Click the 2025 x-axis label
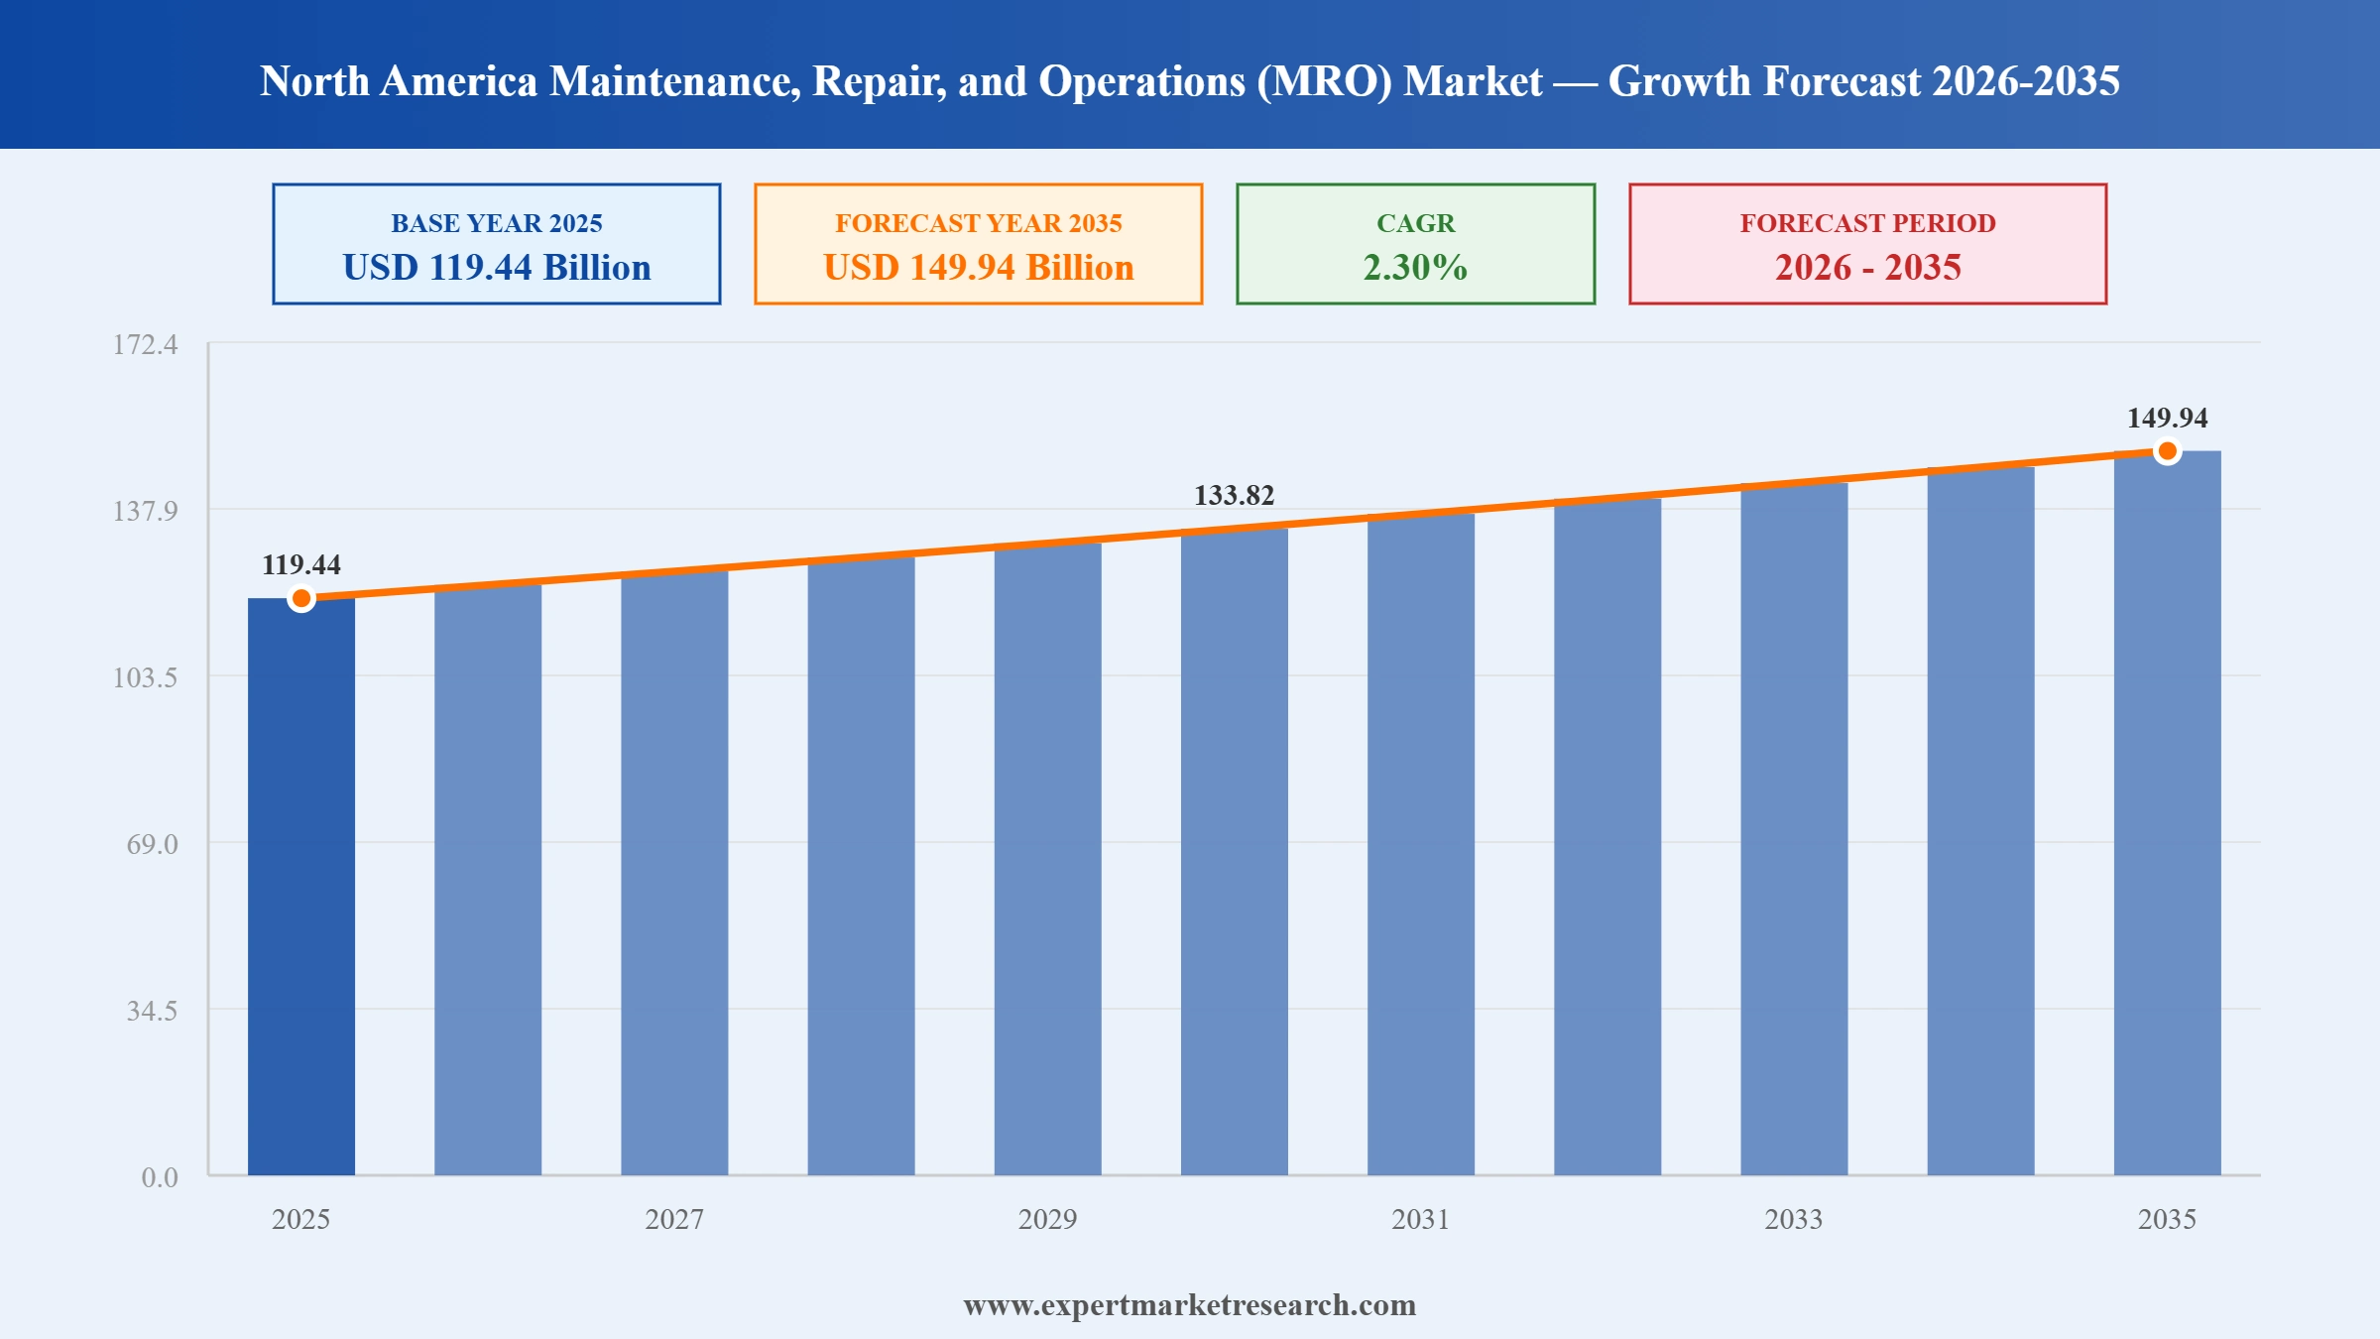The image size is (2380, 1339). pos(301,1219)
